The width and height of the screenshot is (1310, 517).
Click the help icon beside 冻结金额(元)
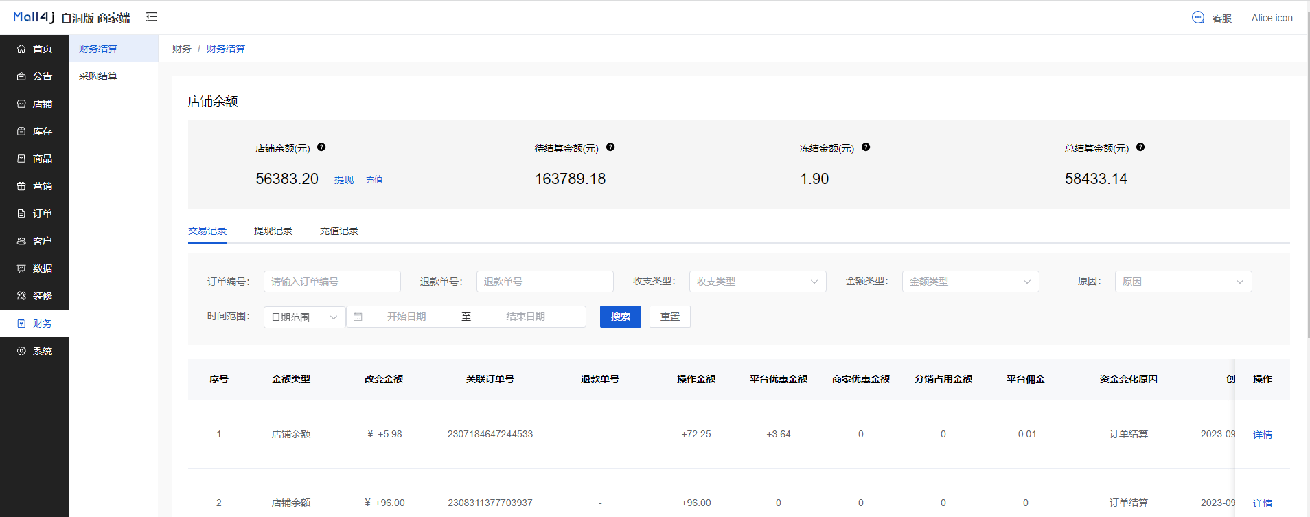pos(866,147)
